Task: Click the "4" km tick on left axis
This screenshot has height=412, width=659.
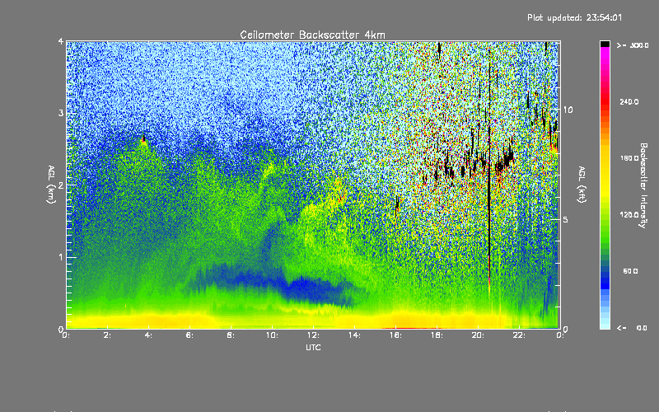Action: click(x=61, y=41)
